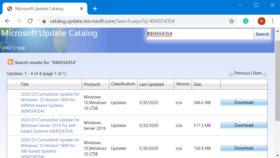280x158 pixels.
Task: Download the 348.6 MB ARM64 update
Action: point(244,102)
